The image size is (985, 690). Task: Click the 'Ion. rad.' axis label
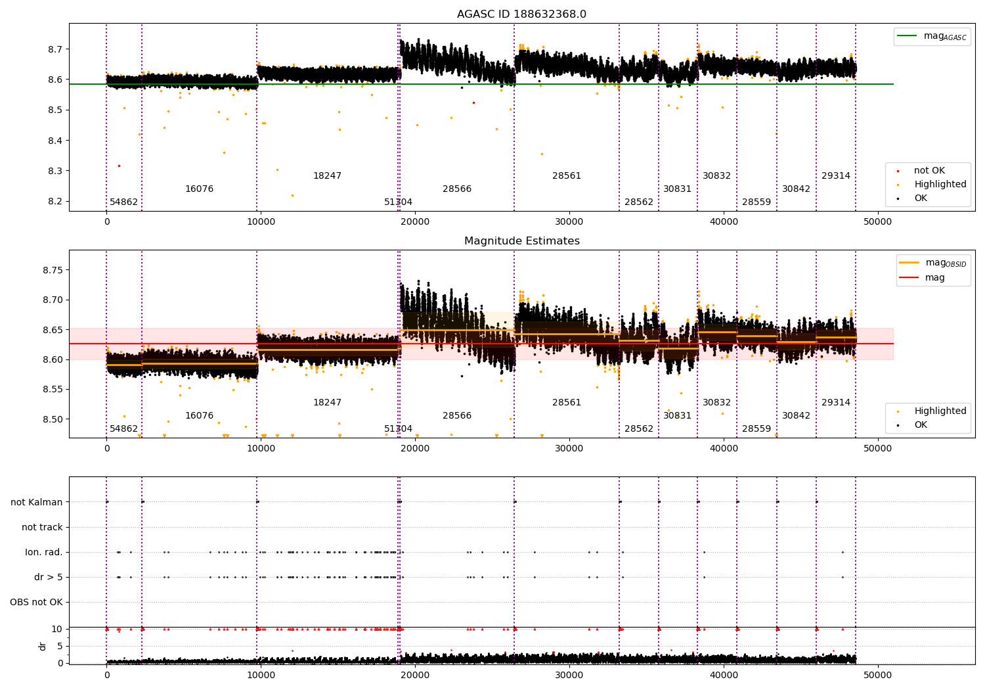click(x=44, y=553)
